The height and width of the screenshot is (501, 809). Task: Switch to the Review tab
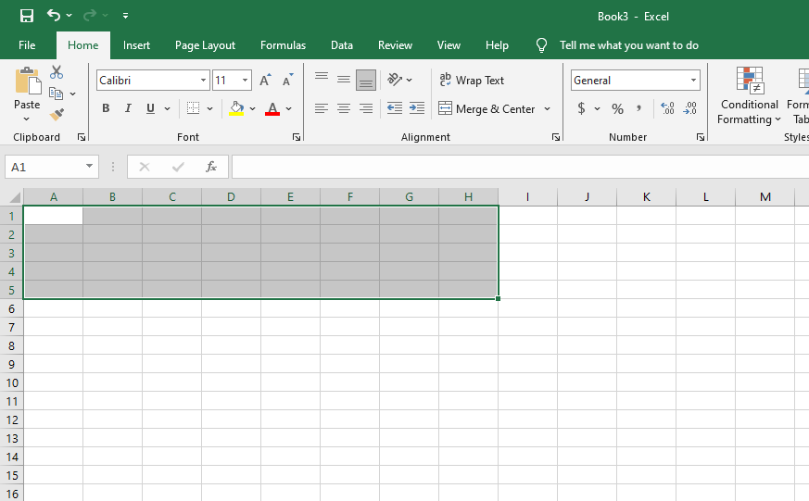pos(395,45)
